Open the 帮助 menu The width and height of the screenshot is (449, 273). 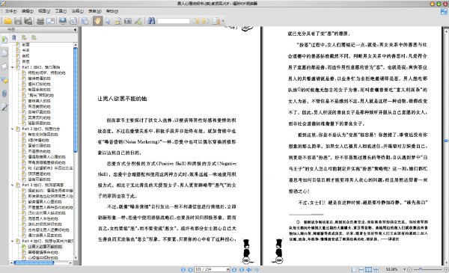point(112,11)
